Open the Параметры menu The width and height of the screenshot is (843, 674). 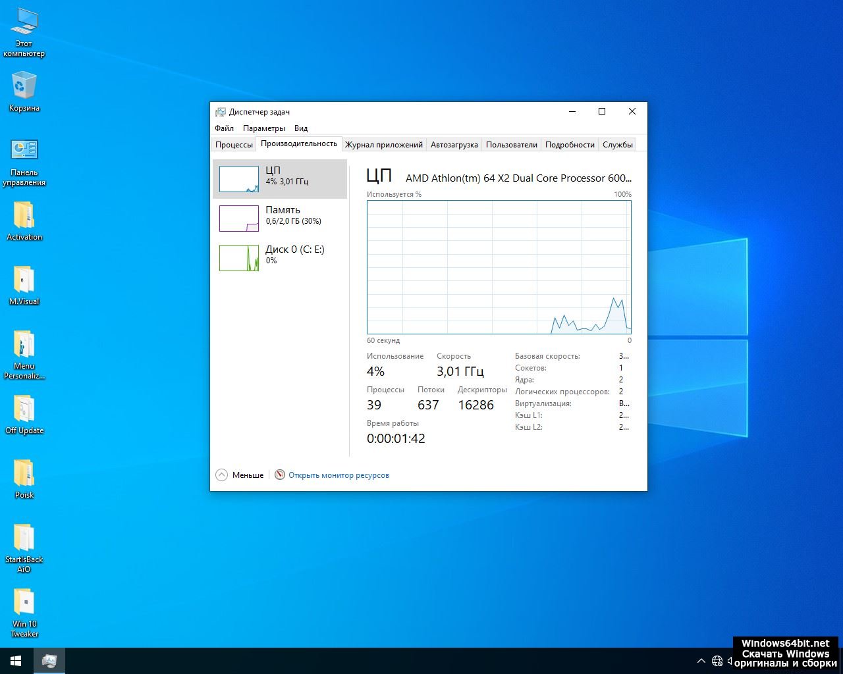coord(263,128)
